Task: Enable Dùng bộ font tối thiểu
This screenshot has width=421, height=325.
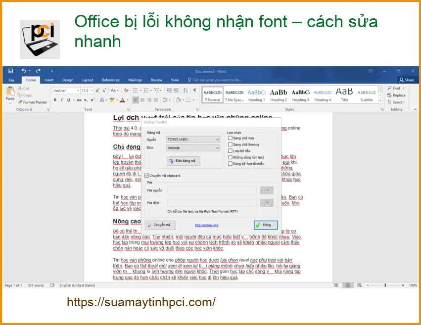Action: click(x=230, y=164)
